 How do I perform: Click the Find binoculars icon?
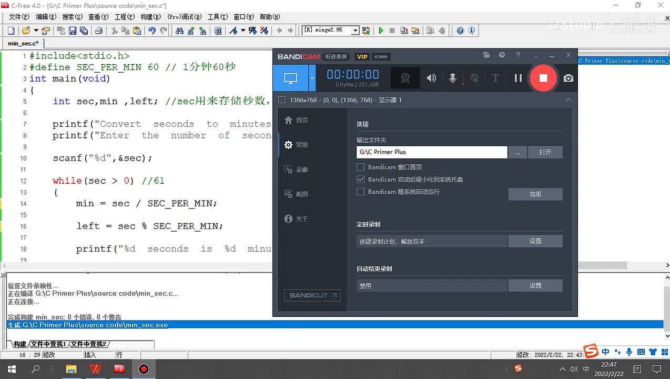(179, 31)
